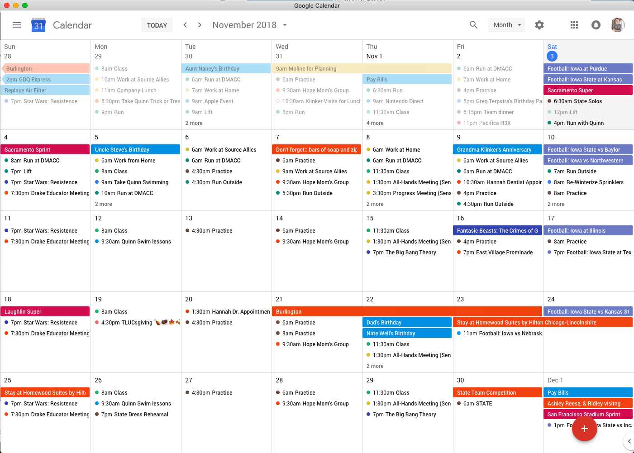This screenshot has height=453, width=634.
Task: Show 2 more events on Saturday 10
Action: [556, 204]
